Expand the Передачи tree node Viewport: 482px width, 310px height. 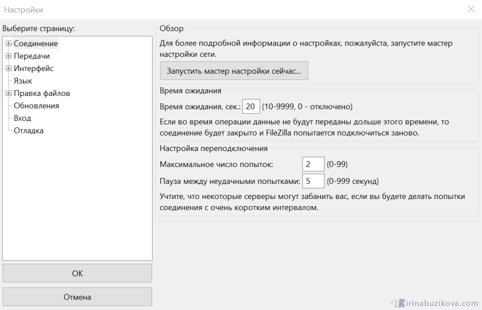pyautogui.click(x=8, y=56)
